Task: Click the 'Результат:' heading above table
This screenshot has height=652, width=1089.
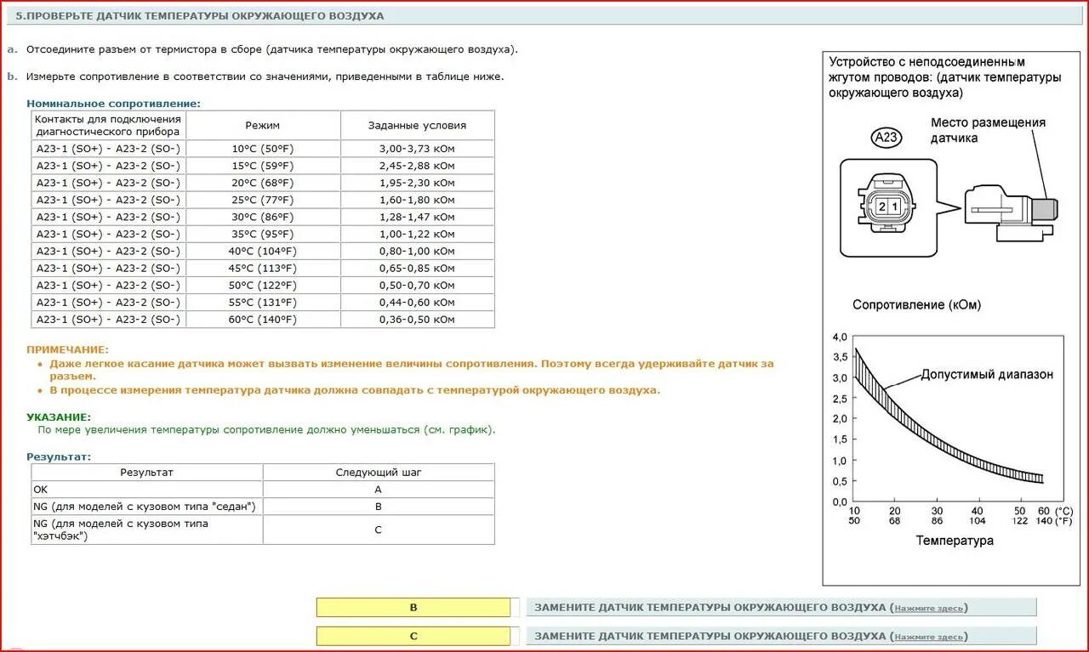Action: click(x=59, y=456)
